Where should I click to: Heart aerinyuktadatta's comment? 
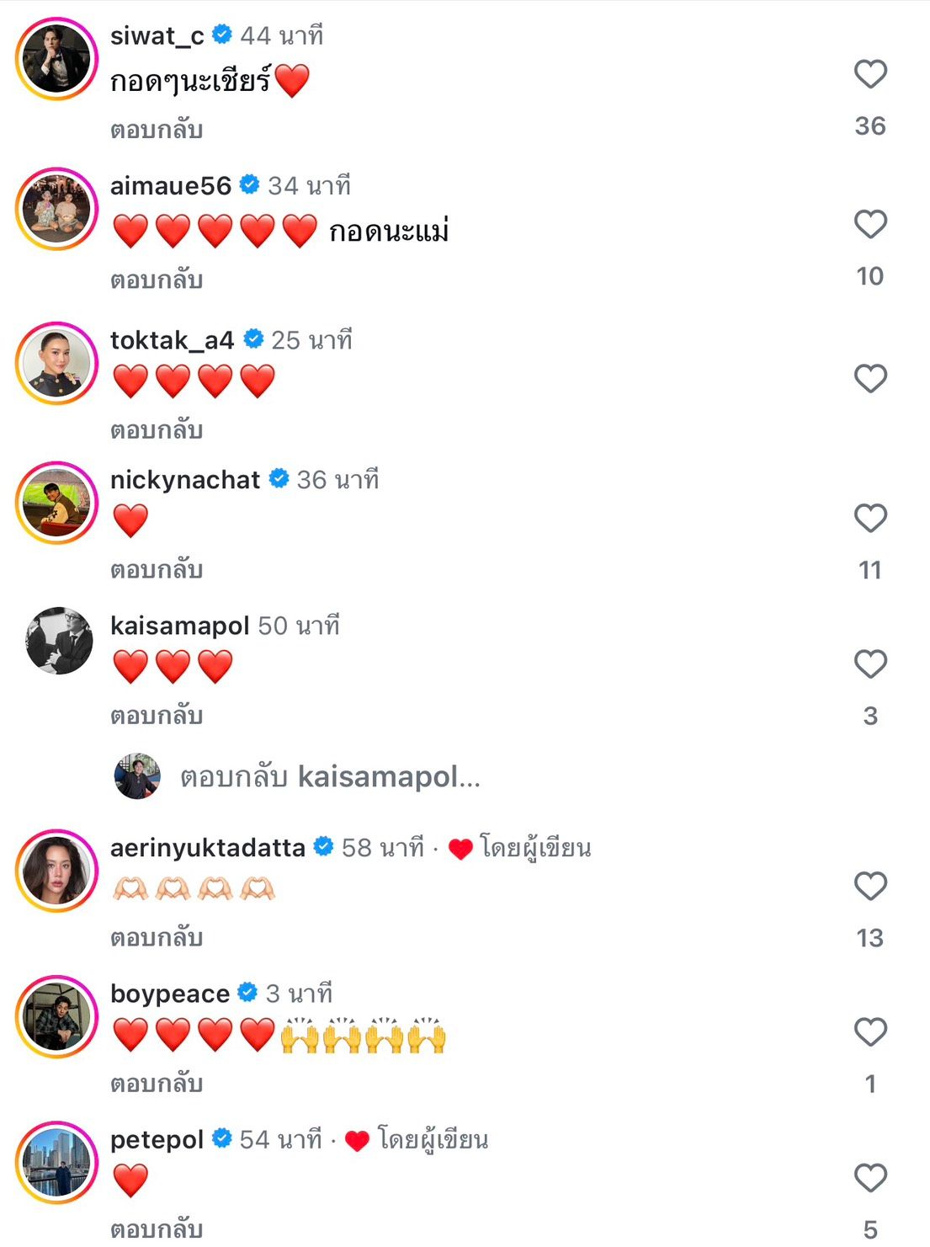pos(870,886)
